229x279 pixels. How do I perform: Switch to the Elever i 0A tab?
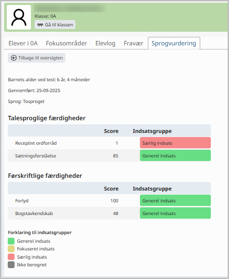click(x=23, y=43)
